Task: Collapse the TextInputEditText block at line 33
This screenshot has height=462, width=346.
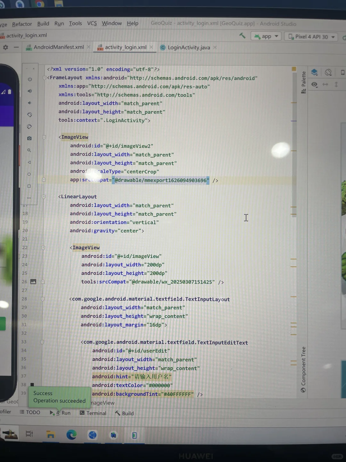Action: (42, 342)
